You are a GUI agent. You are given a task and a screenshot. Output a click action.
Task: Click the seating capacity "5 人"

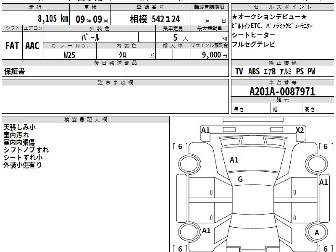tap(181, 37)
